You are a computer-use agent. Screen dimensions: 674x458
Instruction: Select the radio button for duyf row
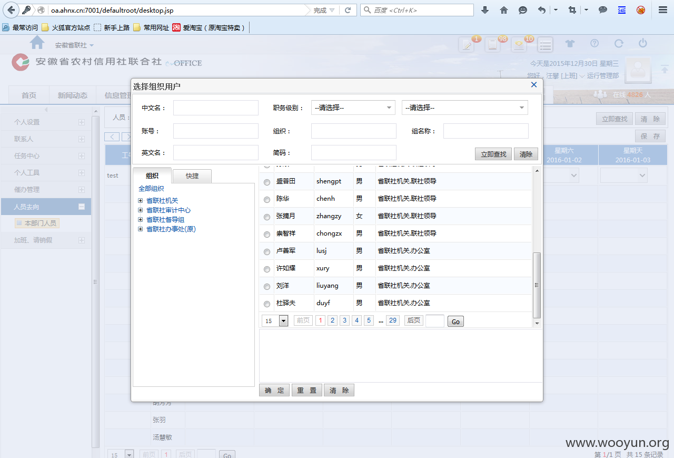click(x=266, y=304)
